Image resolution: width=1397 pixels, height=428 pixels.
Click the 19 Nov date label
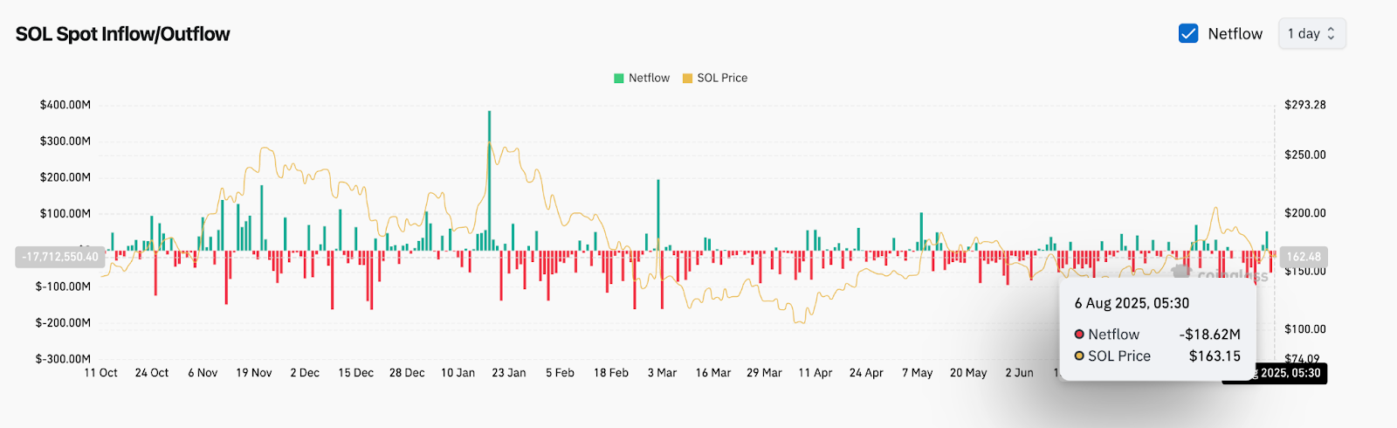click(x=253, y=373)
